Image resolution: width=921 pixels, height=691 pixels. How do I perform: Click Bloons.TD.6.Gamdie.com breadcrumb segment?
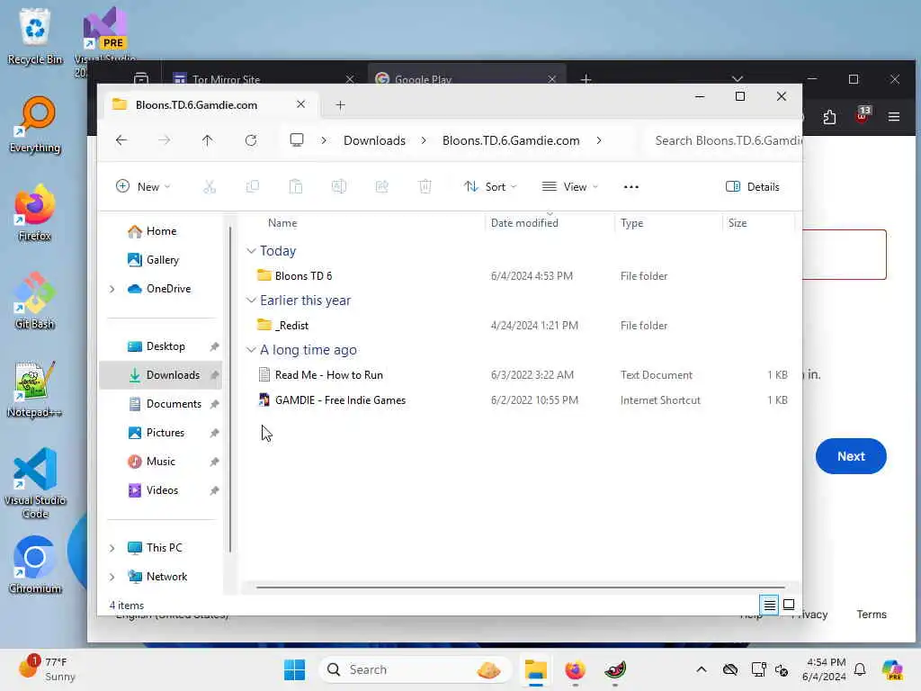(511, 140)
